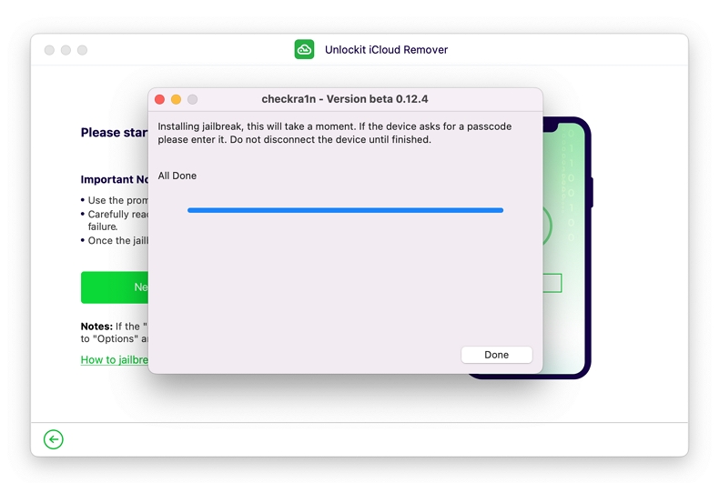
Task: Close the checkra1n dialog with red button
Action: click(159, 99)
